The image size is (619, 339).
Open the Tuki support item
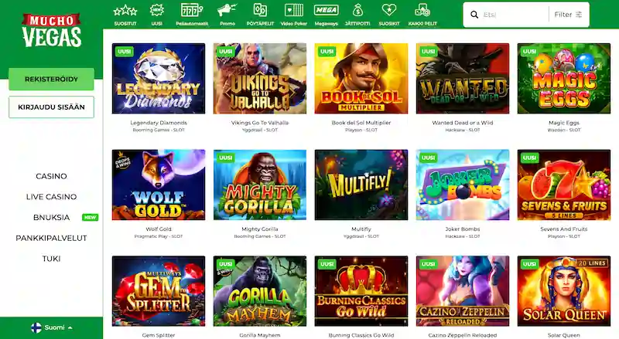tap(51, 259)
